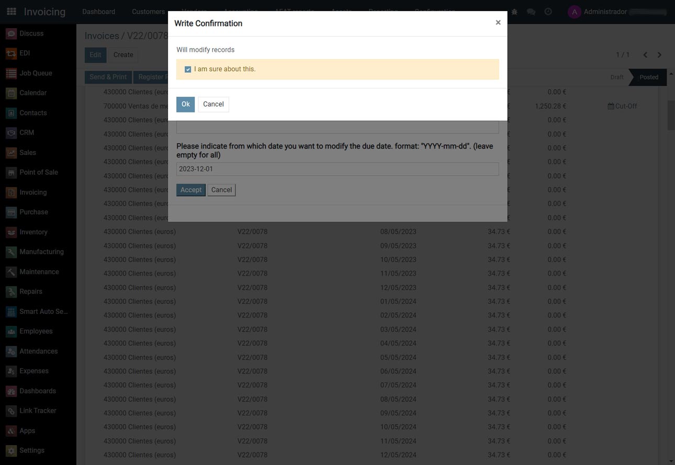The height and width of the screenshot is (465, 675).
Task: Uncheck the I am sure about this checkbox
Action: [x=188, y=69]
